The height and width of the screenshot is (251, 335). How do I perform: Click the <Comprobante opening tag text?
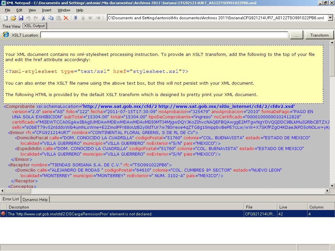19,106
